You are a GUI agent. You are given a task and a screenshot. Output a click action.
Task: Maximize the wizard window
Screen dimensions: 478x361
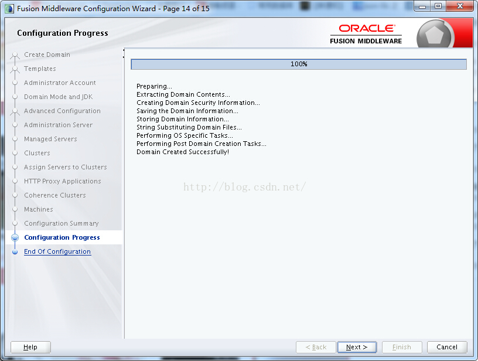point(438,6)
